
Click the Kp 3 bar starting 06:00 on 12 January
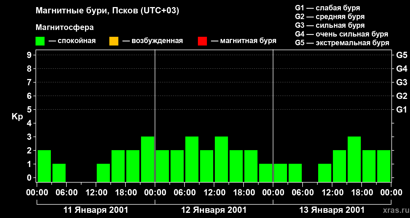pos(192,159)
